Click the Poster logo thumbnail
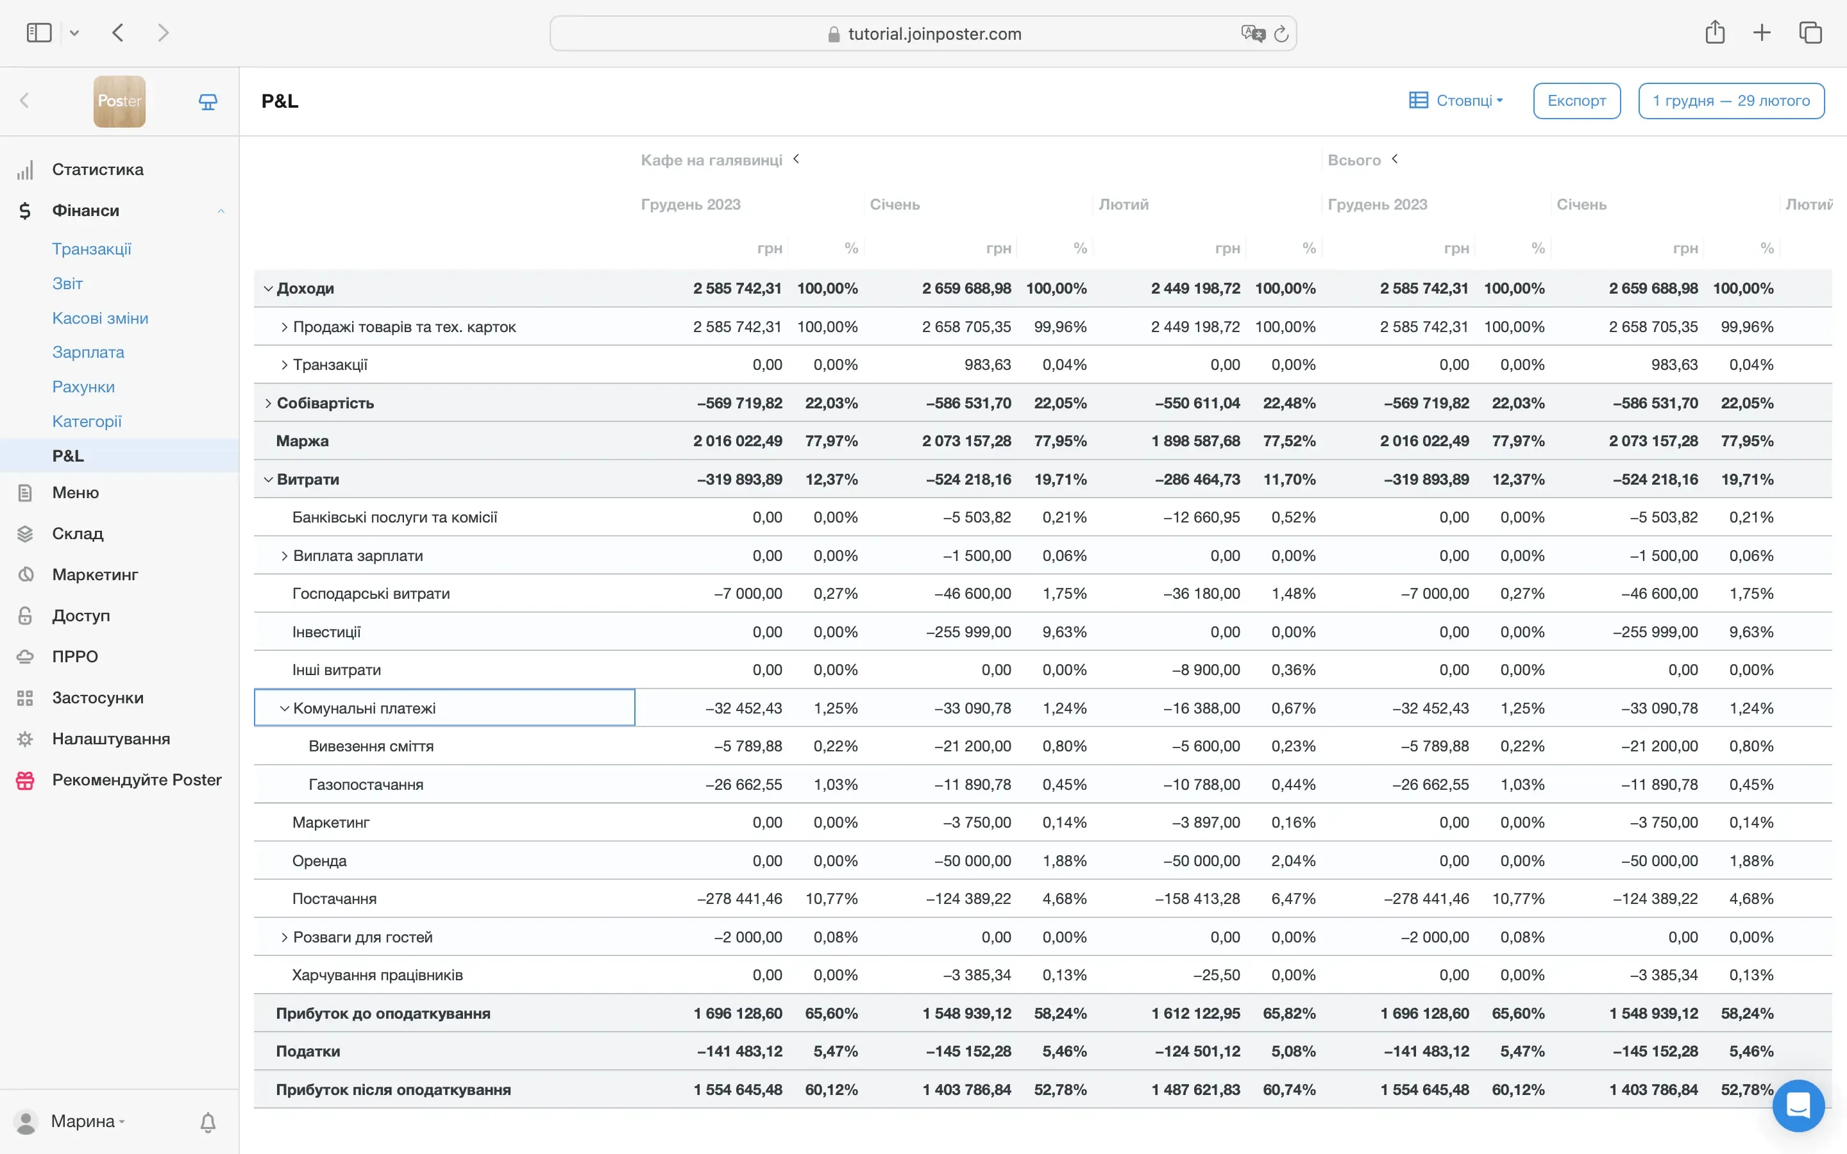Image resolution: width=1847 pixels, height=1154 pixels. pos(119,101)
